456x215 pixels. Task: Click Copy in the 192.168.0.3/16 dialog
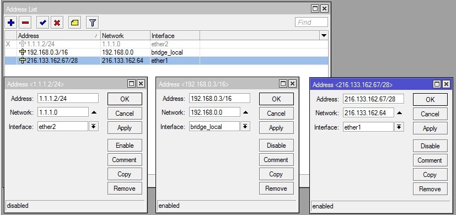276,174
